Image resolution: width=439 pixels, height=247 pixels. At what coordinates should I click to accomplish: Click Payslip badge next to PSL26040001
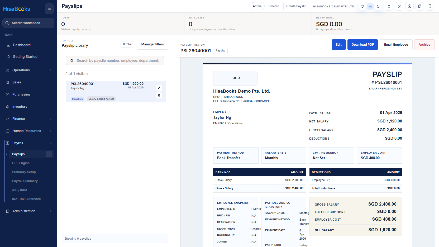(220, 51)
